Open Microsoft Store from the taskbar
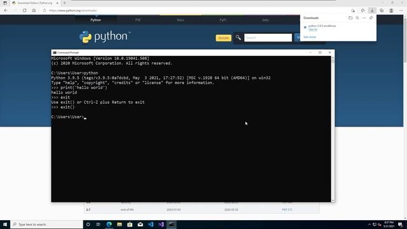 pyautogui.click(x=130, y=225)
